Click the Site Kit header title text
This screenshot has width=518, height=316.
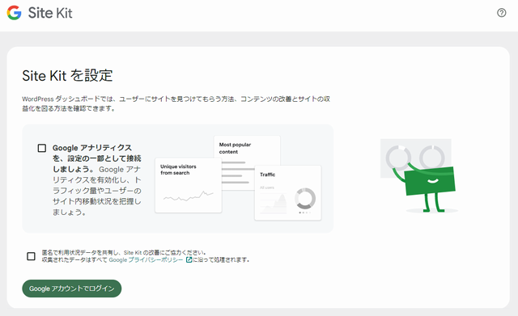tap(50, 13)
